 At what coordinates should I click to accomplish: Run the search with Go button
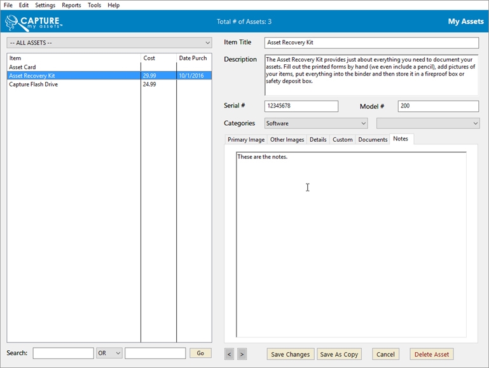pos(200,353)
